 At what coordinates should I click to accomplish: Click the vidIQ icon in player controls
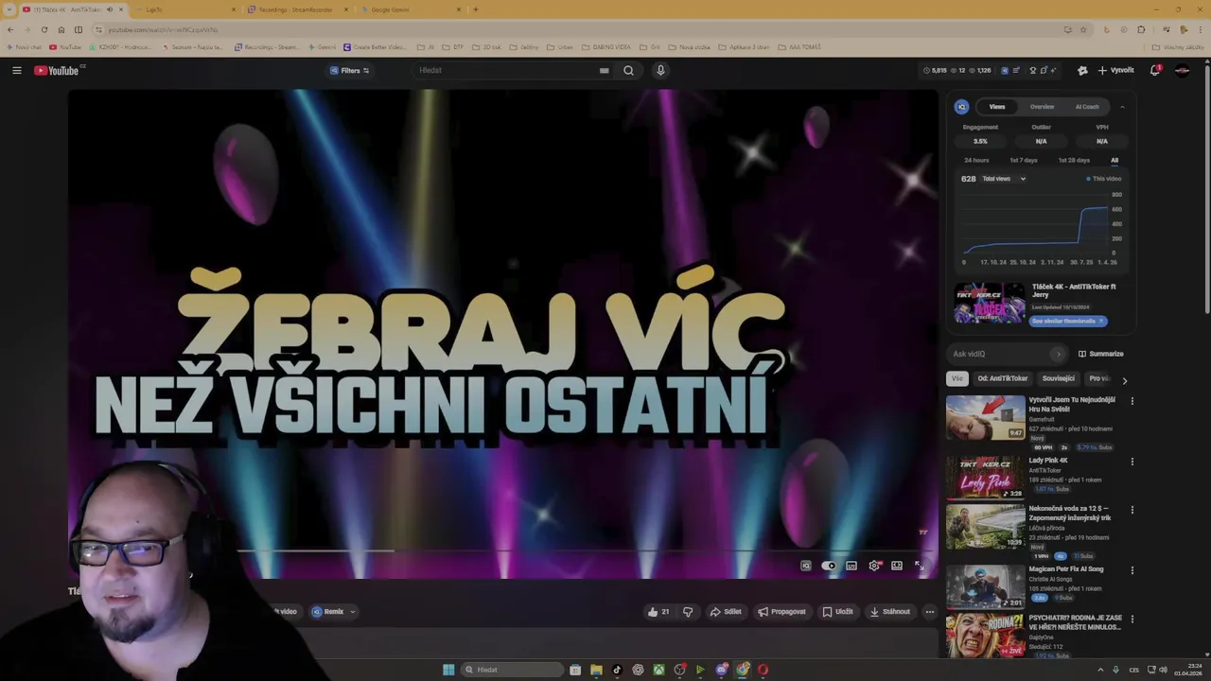click(x=806, y=566)
